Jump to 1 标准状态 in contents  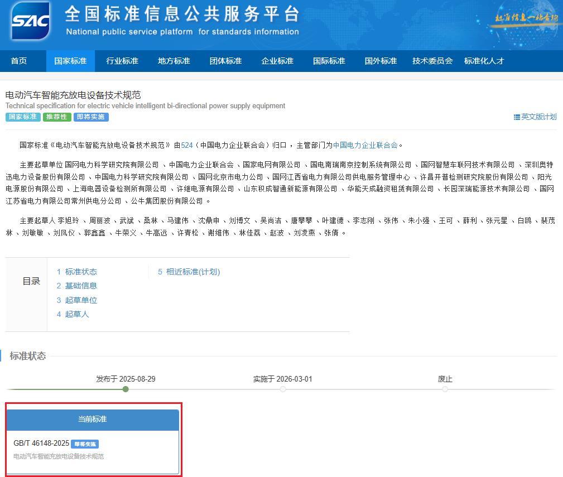point(77,272)
